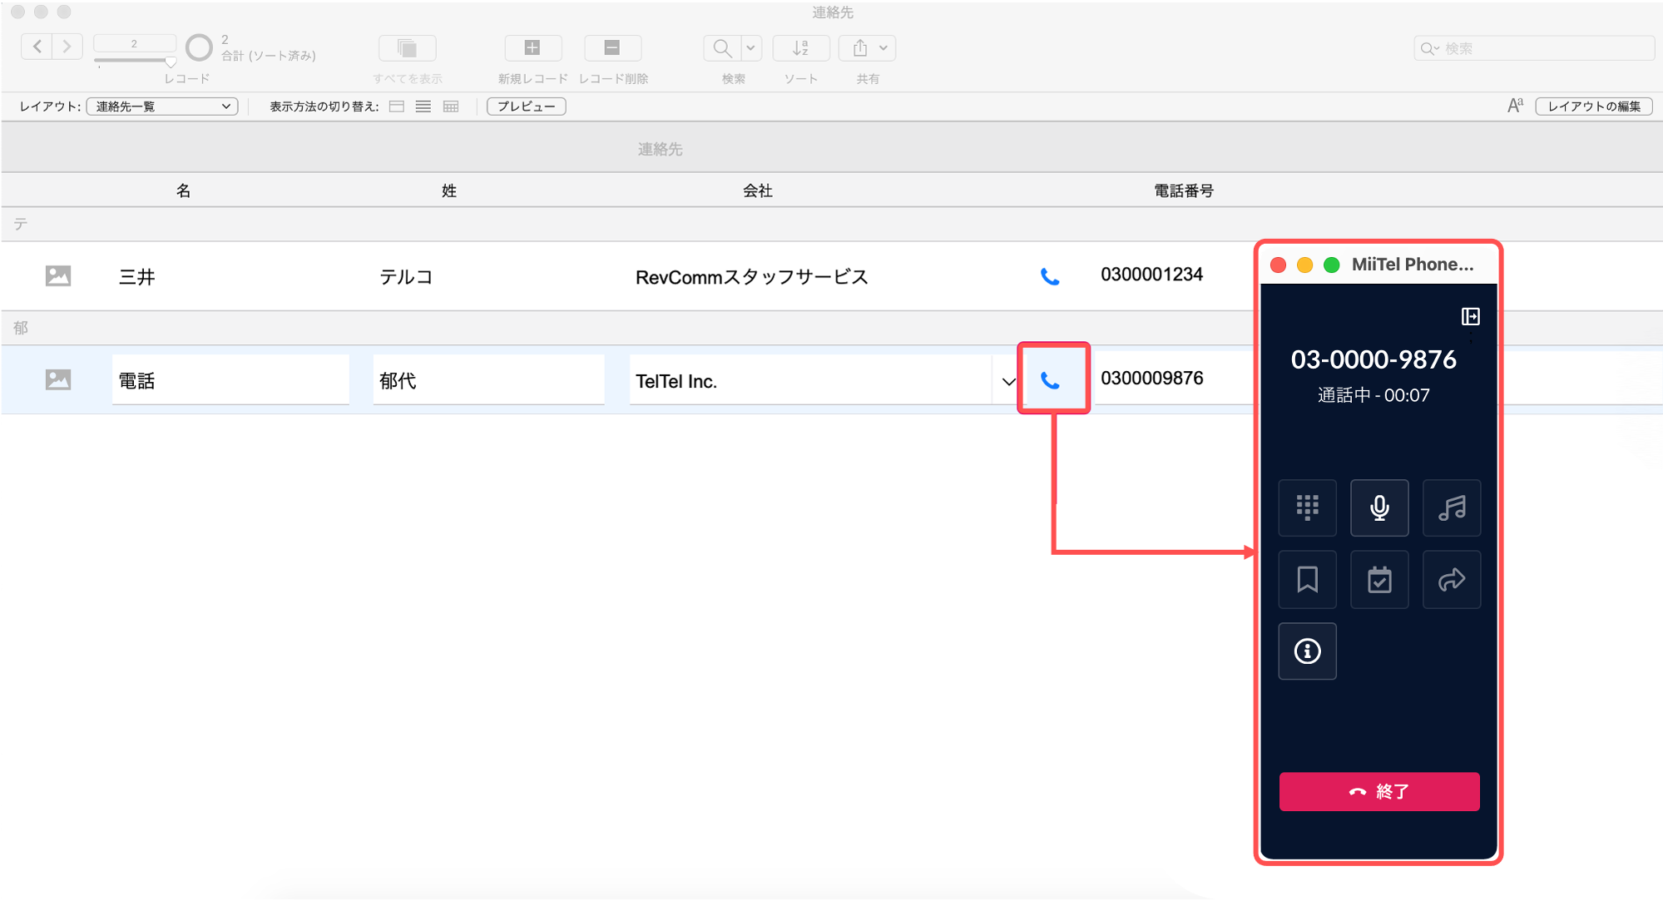Open the share dropdown arrow

pyautogui.click(x=883, y=48)
